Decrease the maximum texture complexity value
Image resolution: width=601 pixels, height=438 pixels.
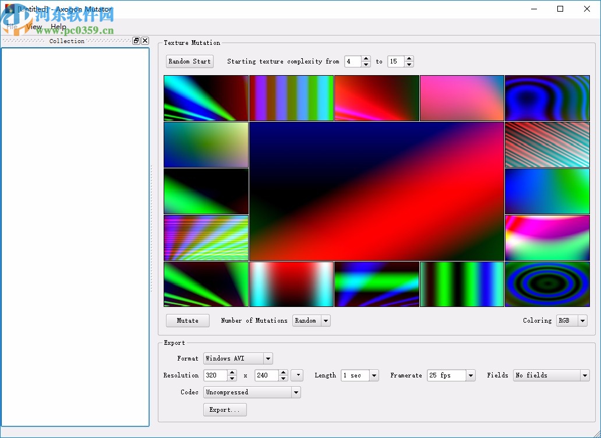[x=409, y=64]
